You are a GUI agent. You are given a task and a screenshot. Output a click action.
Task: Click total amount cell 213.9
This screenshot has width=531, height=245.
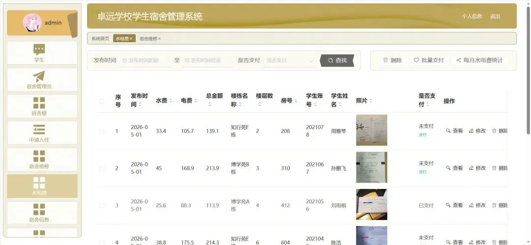click(x=212, y=168)
